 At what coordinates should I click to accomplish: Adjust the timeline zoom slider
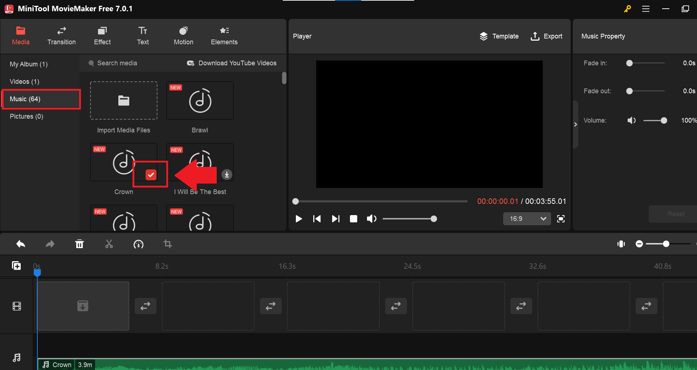(x=668, y=244)
